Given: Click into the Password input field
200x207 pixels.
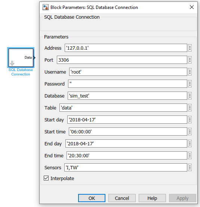Looking at the screenshot, I should click(127, 84).
